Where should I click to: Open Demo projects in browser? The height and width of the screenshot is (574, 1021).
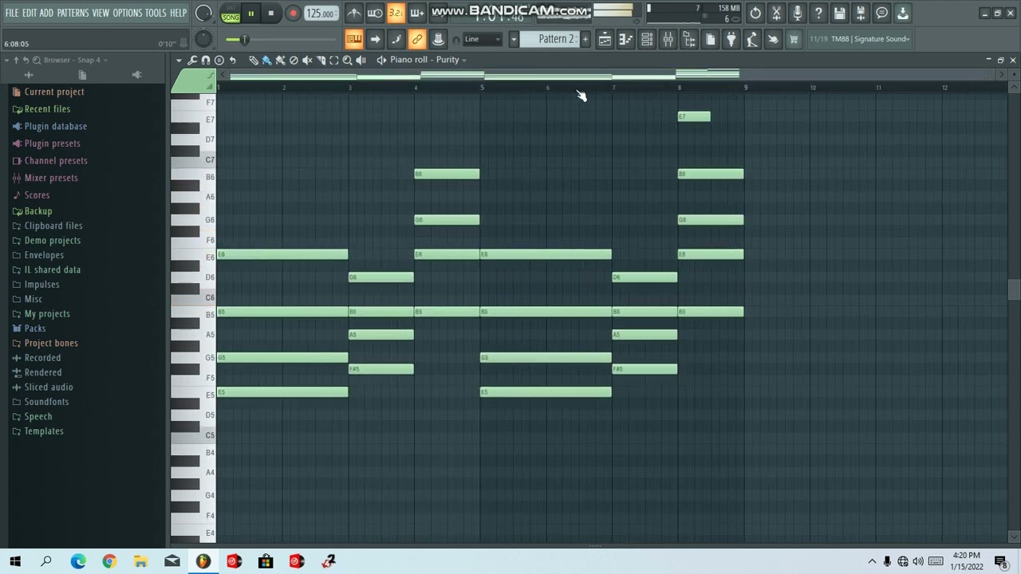52,241
